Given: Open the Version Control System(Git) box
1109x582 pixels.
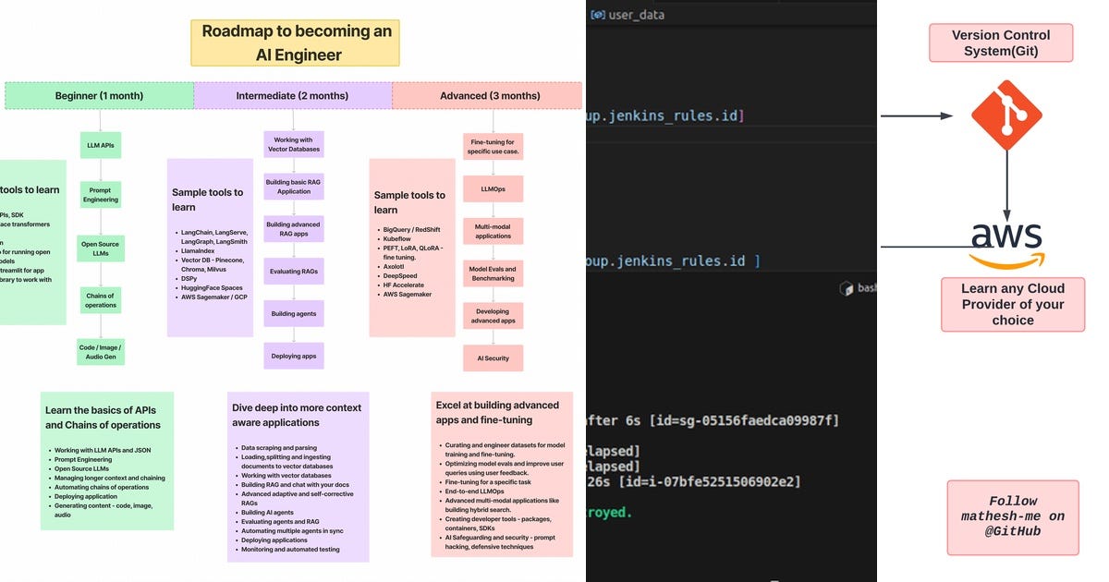Looking at the screenshot, I should (1002, 42).
